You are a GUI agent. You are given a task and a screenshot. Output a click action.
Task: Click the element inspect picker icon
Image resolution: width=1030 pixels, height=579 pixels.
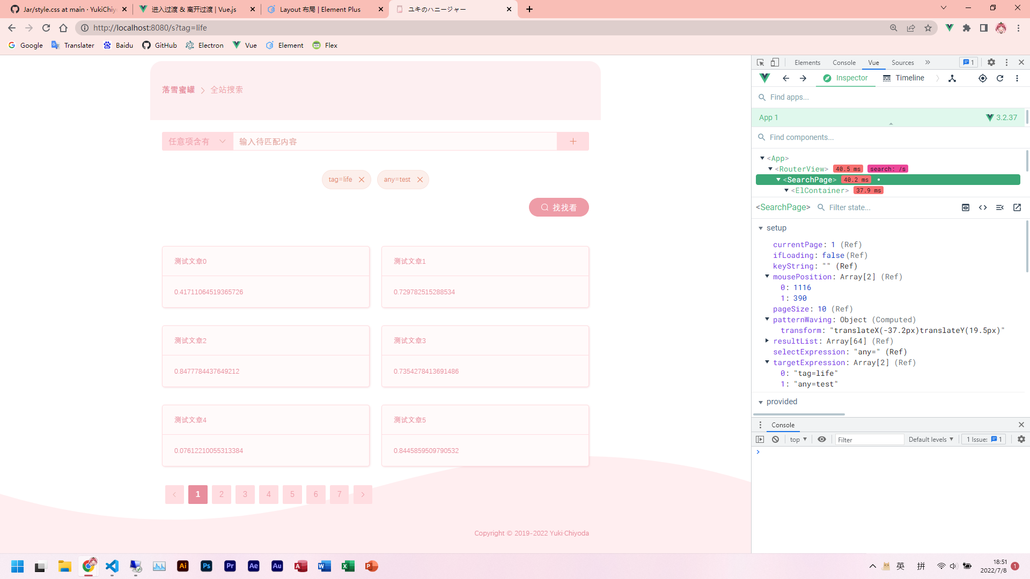[x=760, y=62]
